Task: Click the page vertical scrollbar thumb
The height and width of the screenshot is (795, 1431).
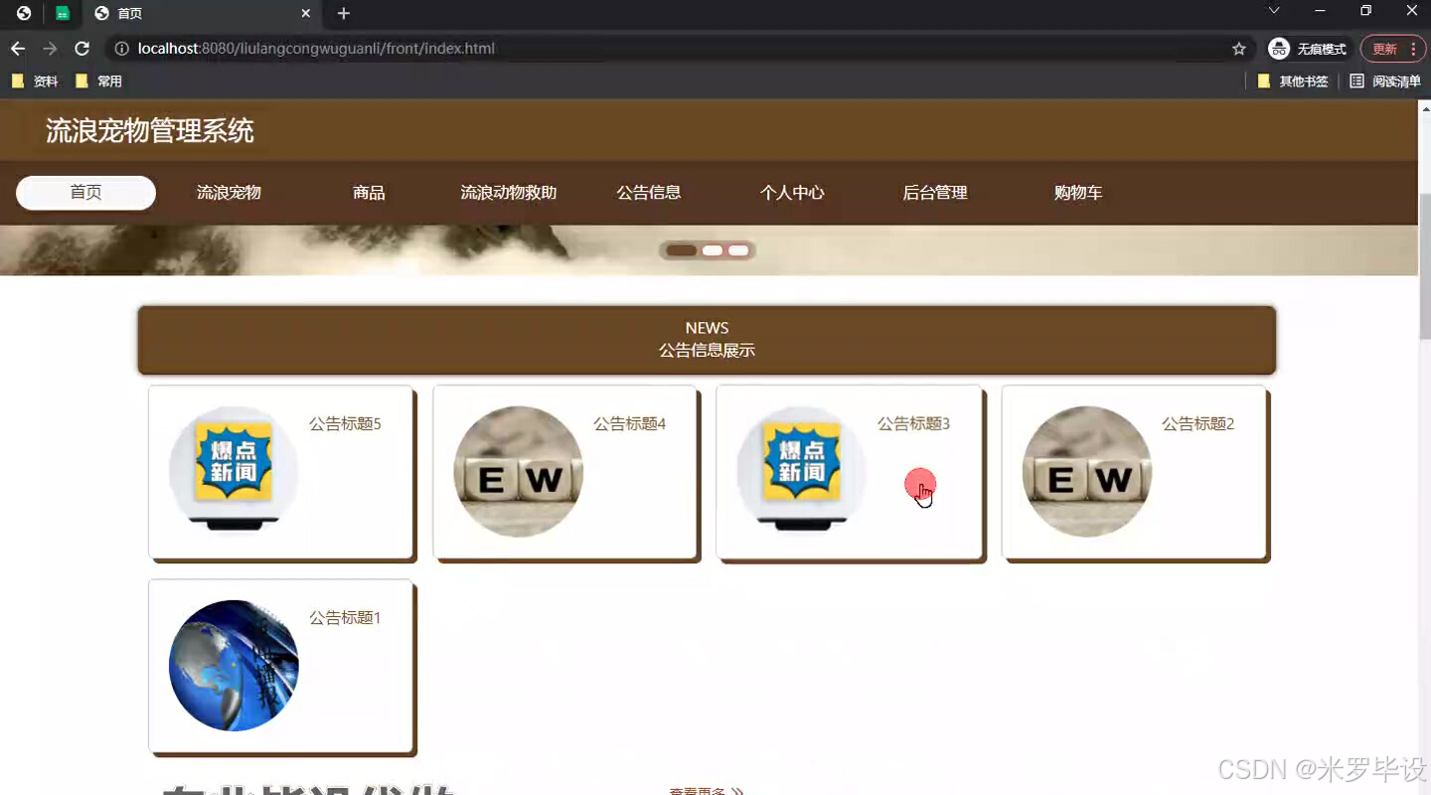Action: click(x=1425, y=267)
